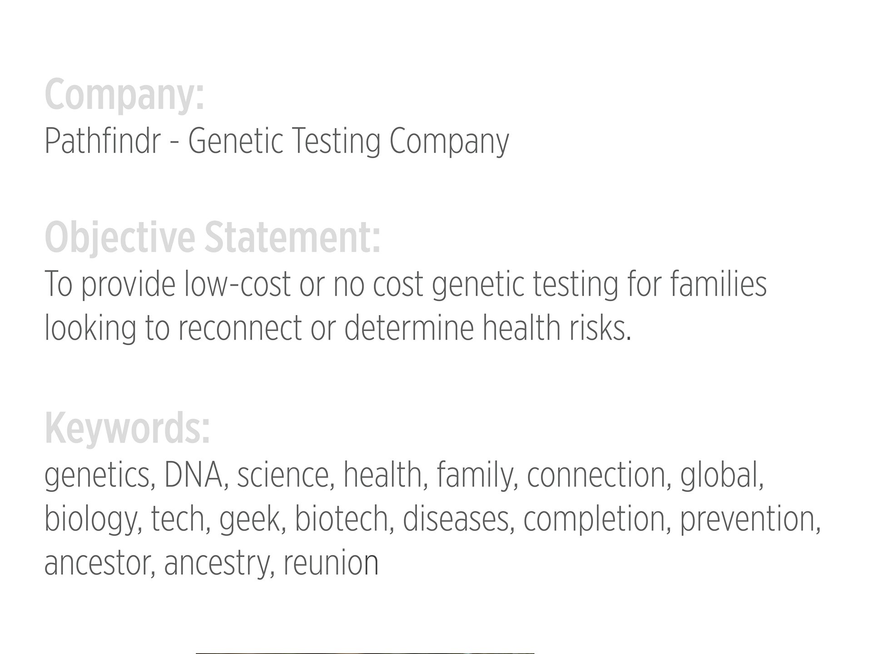Click the word "Pathfindr"
The image size is (872, 654).
pyautogui.click(x=102, y=141)
